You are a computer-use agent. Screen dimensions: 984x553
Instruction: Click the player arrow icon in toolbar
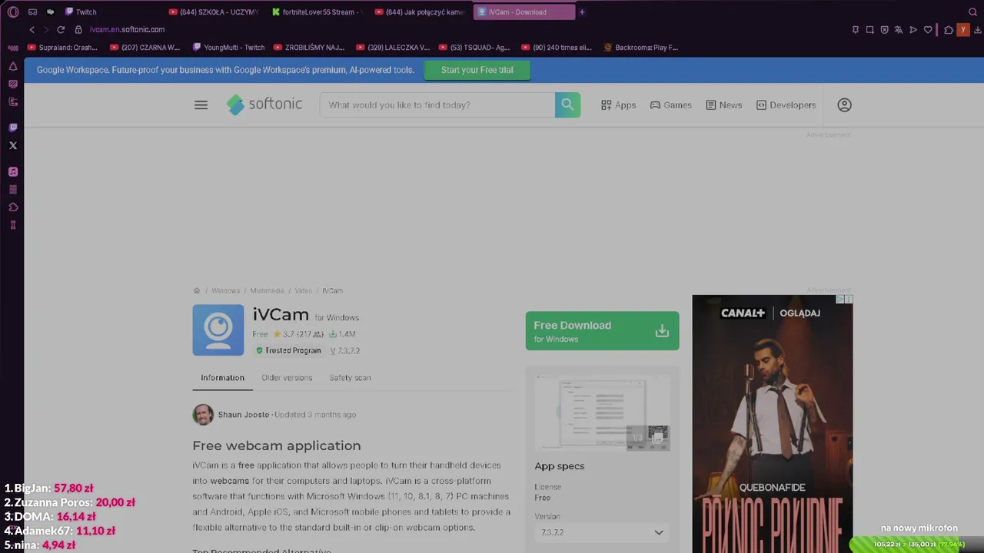(913, 30)
